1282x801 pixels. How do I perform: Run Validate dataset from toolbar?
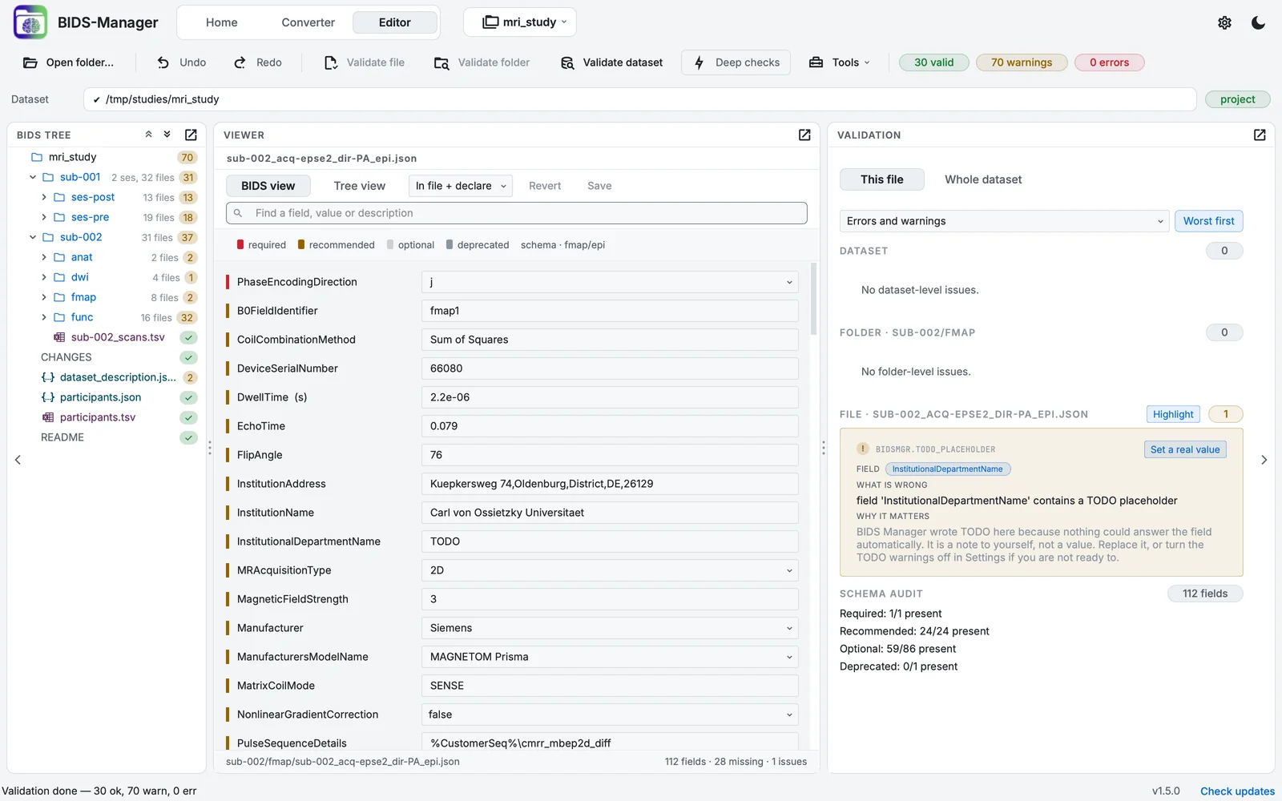click(x=611, y=62)
